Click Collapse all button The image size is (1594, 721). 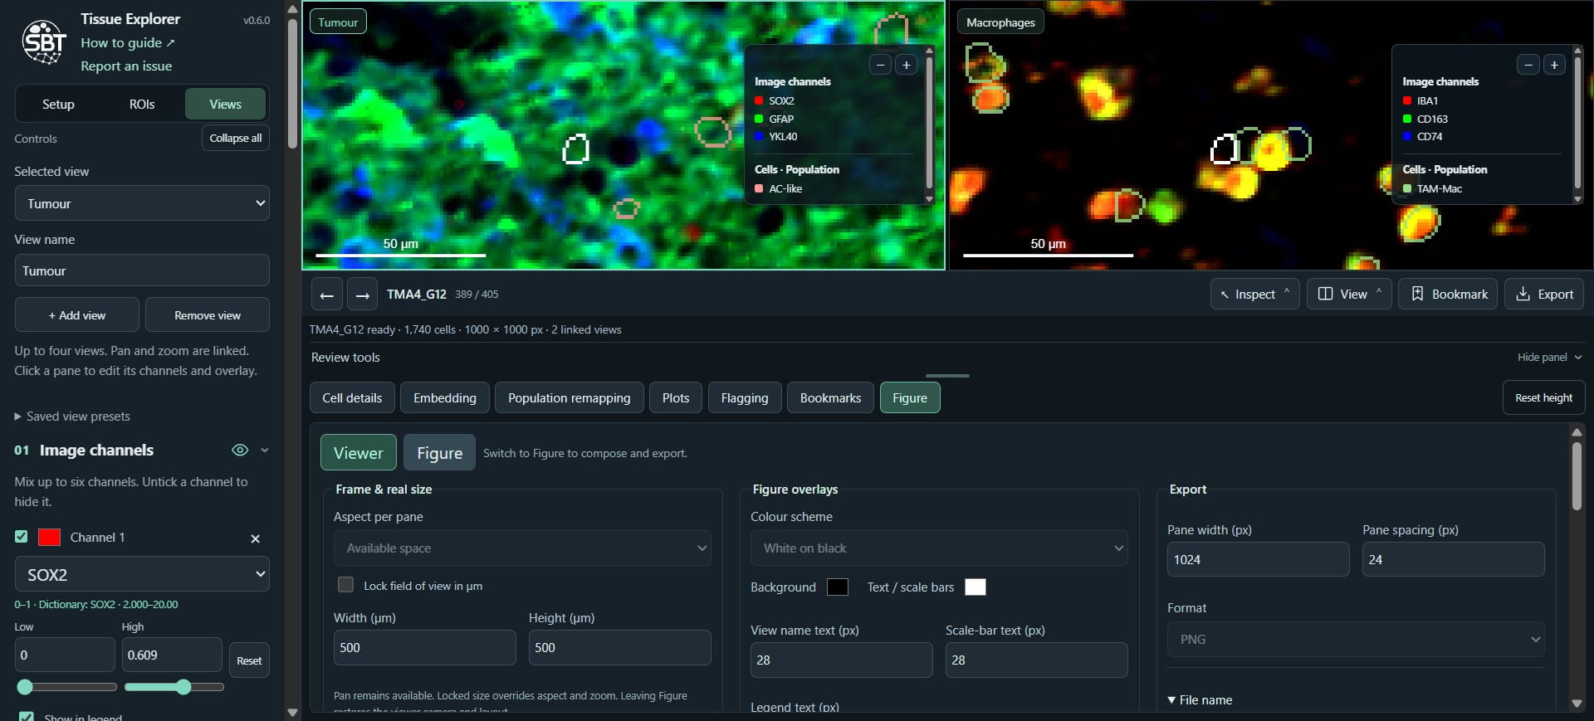[x=236, y=139]
